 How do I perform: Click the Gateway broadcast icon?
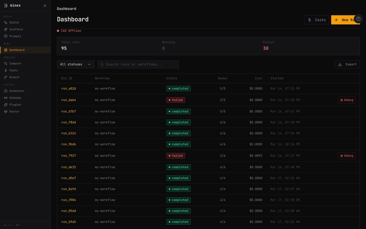[6, 98]
